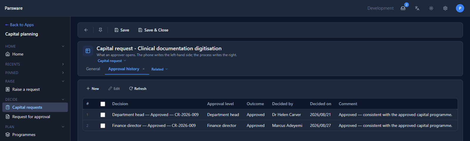Open the user profile avatar P

pyautogui.click(x=460, y=8)
